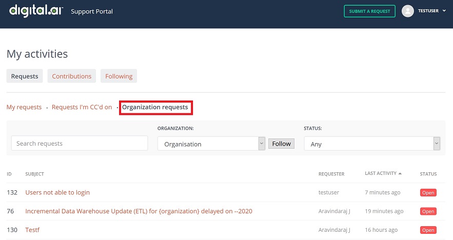Screen dimensions: 453x240
Task: Click the Submit a Request button
Action: click(369, 11)
